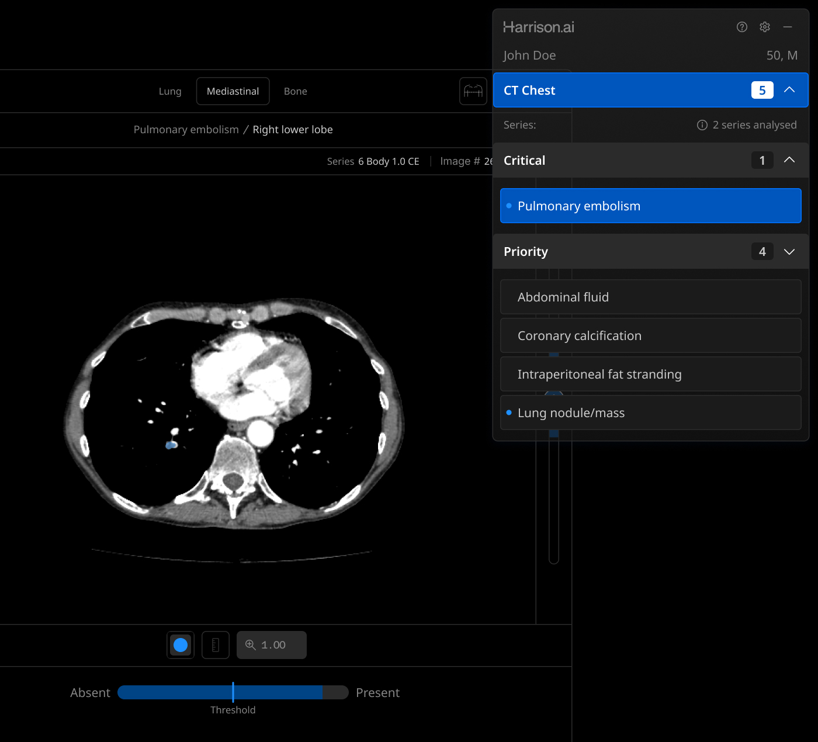The image size is (818, 742).
Task: Click the ruler measurement tool icon
Action: click(x=216, y=645)
